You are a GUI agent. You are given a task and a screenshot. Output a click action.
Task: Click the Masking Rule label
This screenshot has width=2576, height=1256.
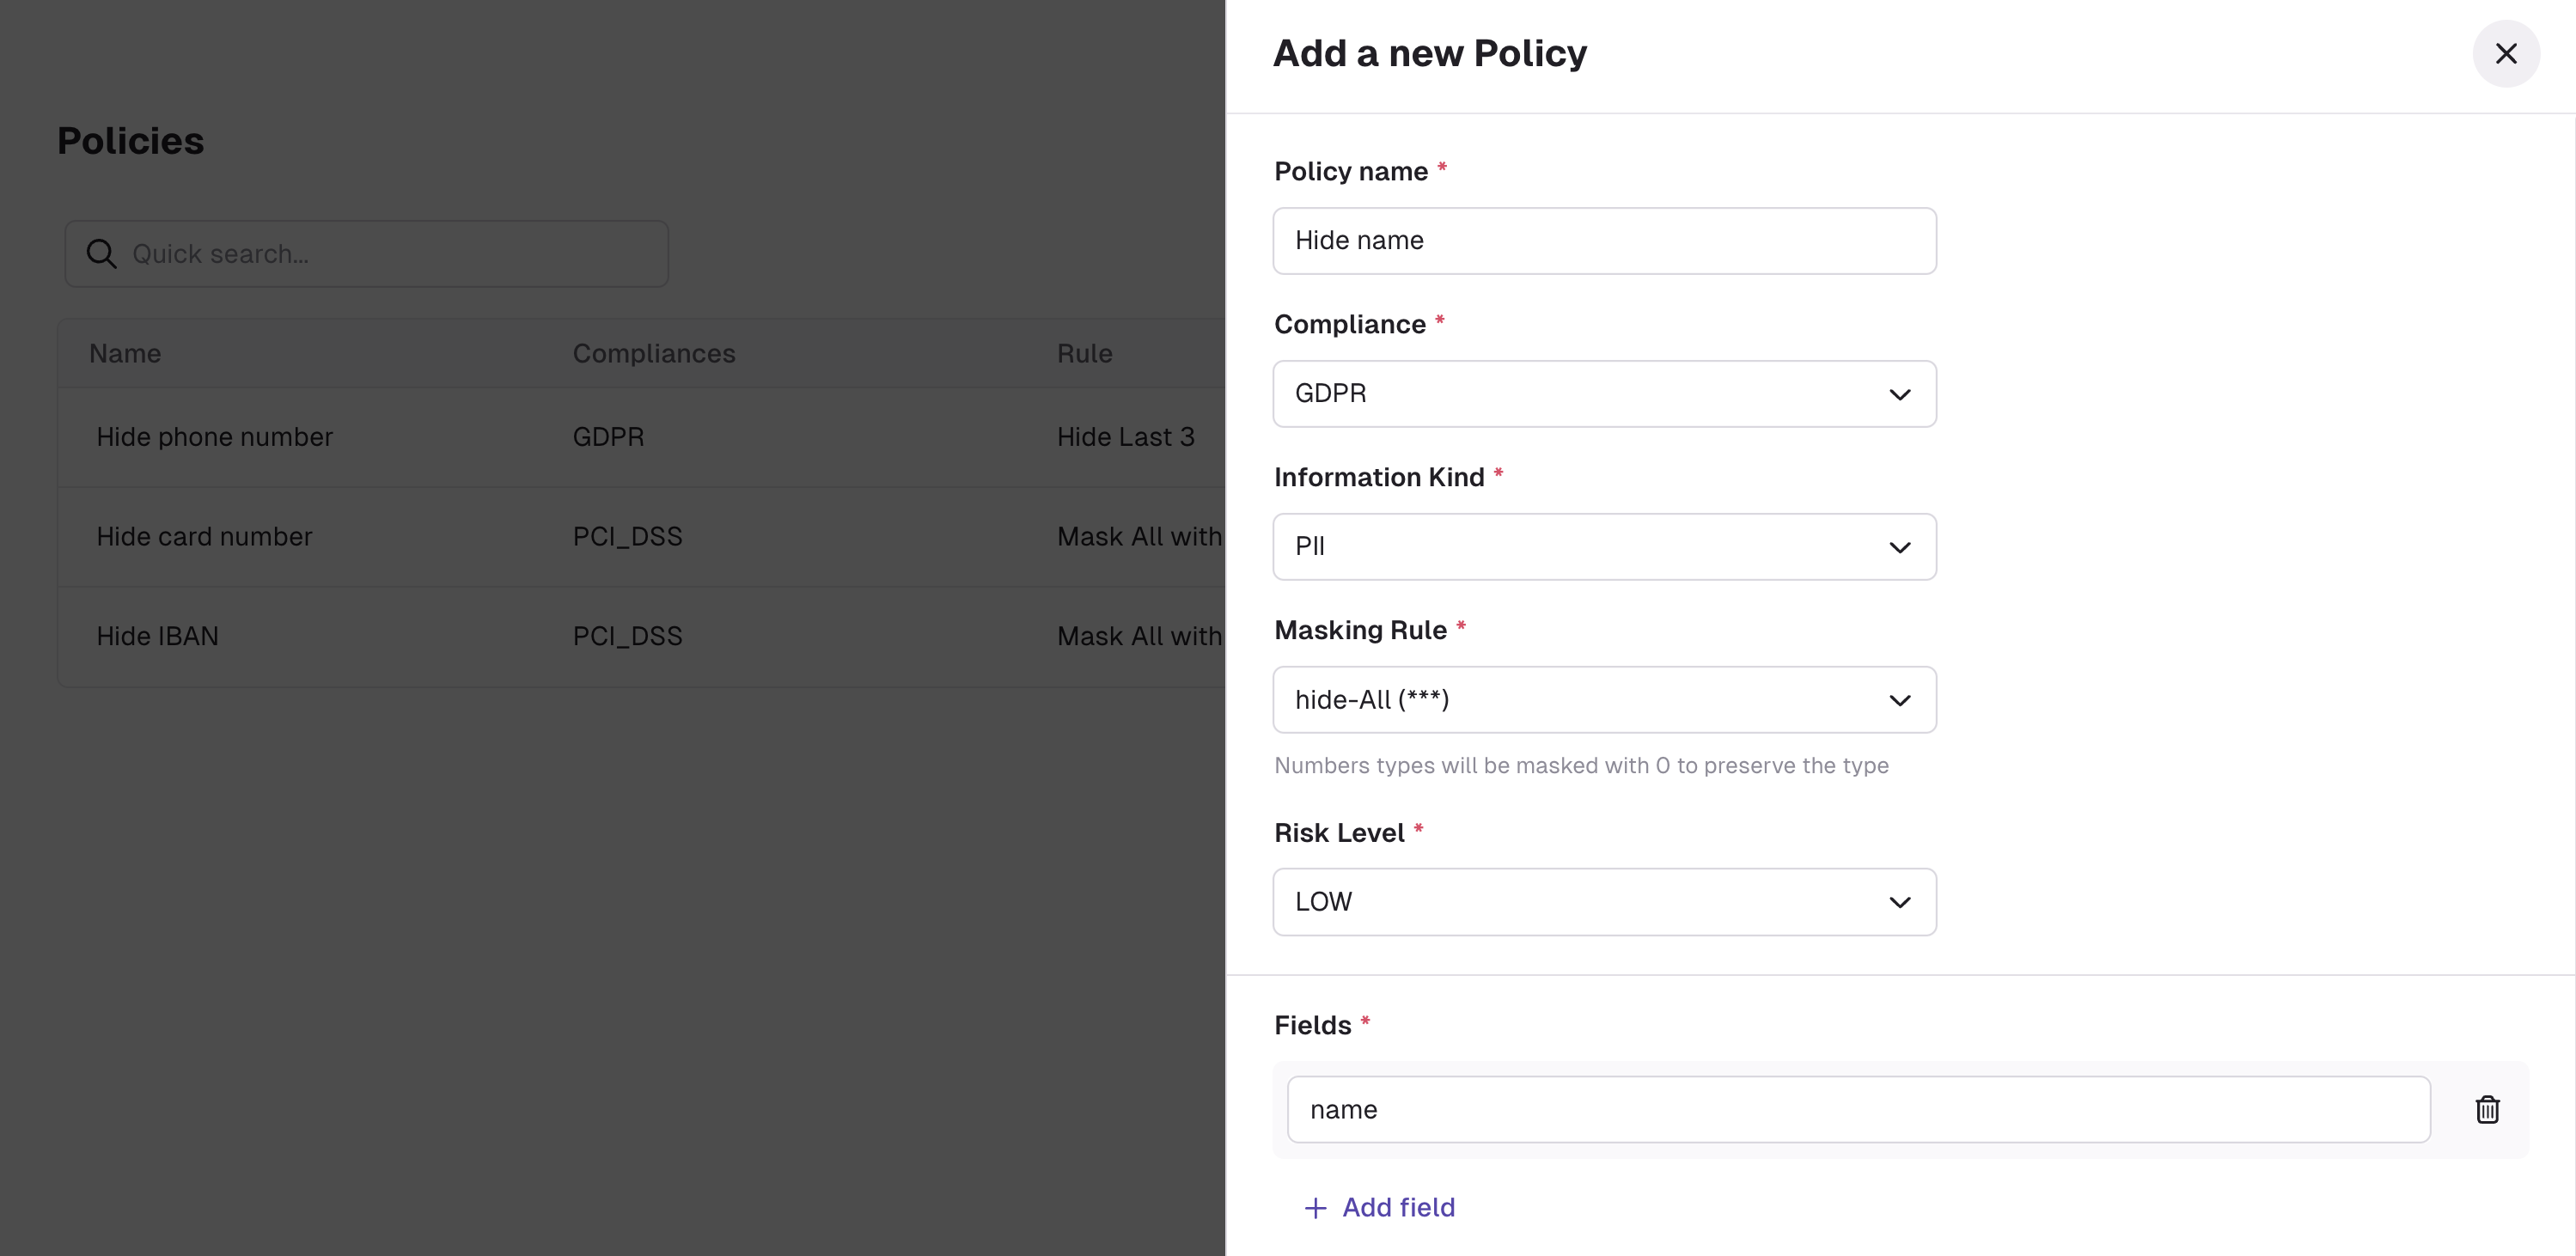[x=1360, y=631]
